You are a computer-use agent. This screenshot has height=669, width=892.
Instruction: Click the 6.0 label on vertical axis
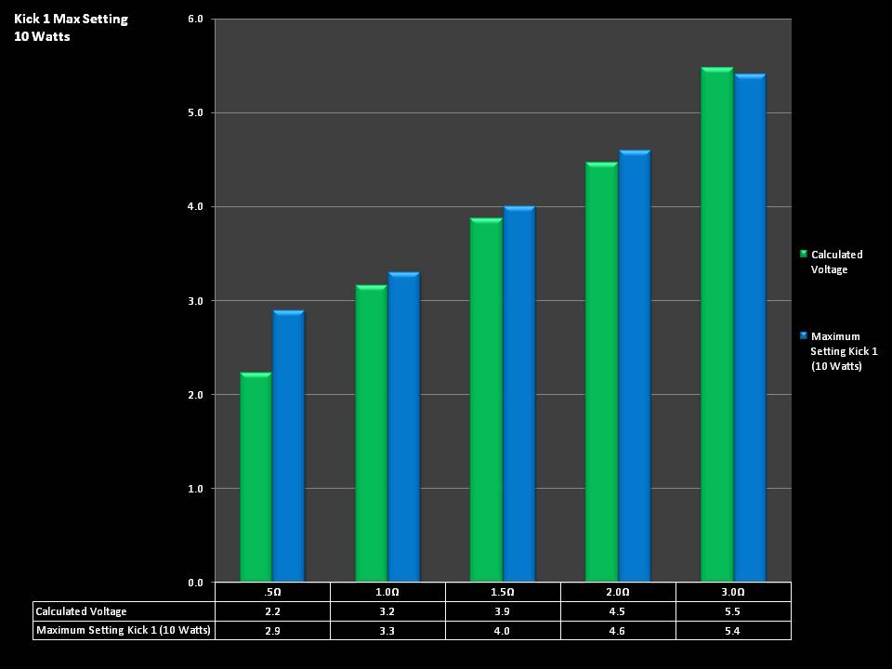[194, 19]
